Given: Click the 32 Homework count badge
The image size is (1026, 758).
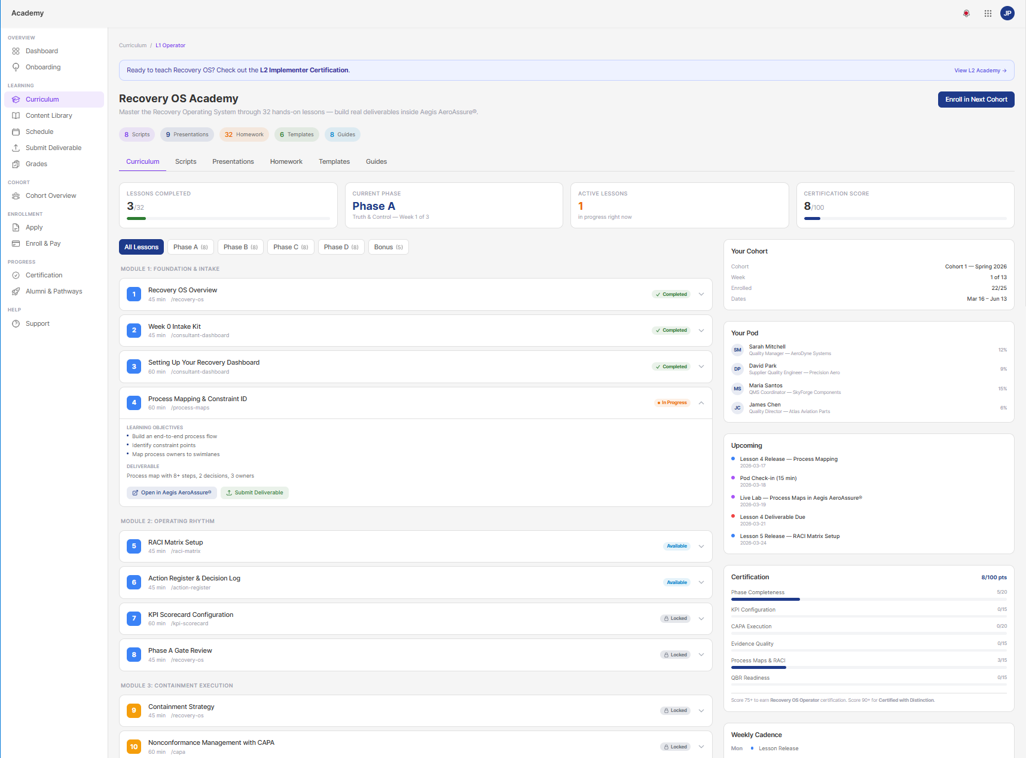Looking at the screenshot, I should coord(245,135).
